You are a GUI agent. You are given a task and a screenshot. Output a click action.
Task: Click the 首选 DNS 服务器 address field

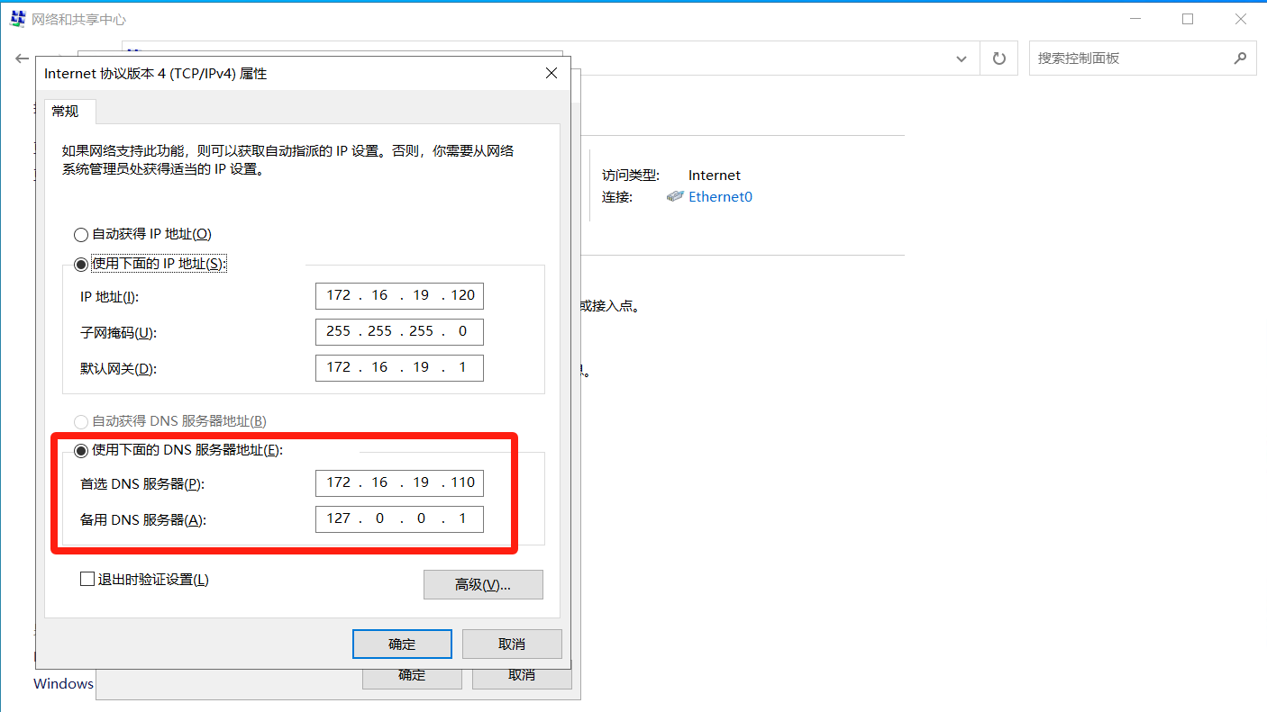[x=399, y=482]
